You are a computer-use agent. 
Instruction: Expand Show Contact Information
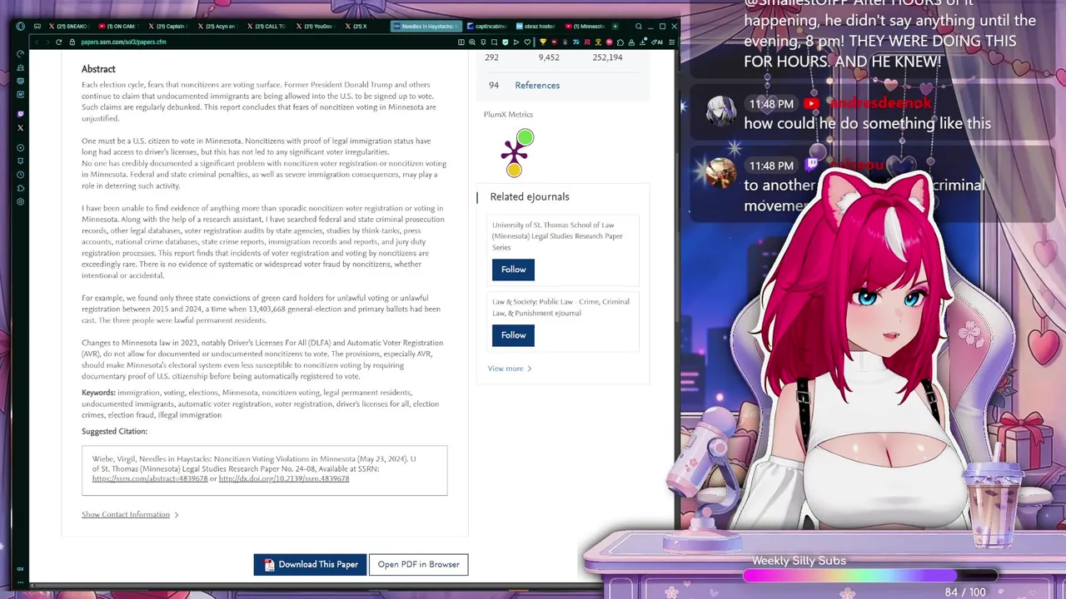[x=130, y=514]
